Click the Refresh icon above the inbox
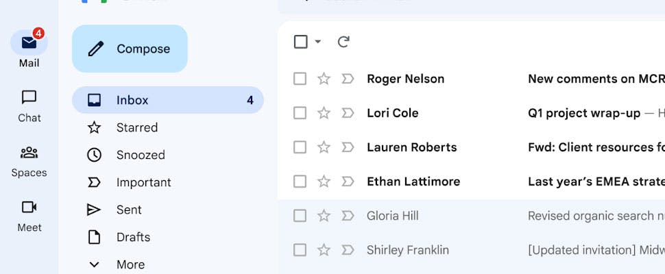The width and height of the screenshot is (665, 274). pos(343,42)
